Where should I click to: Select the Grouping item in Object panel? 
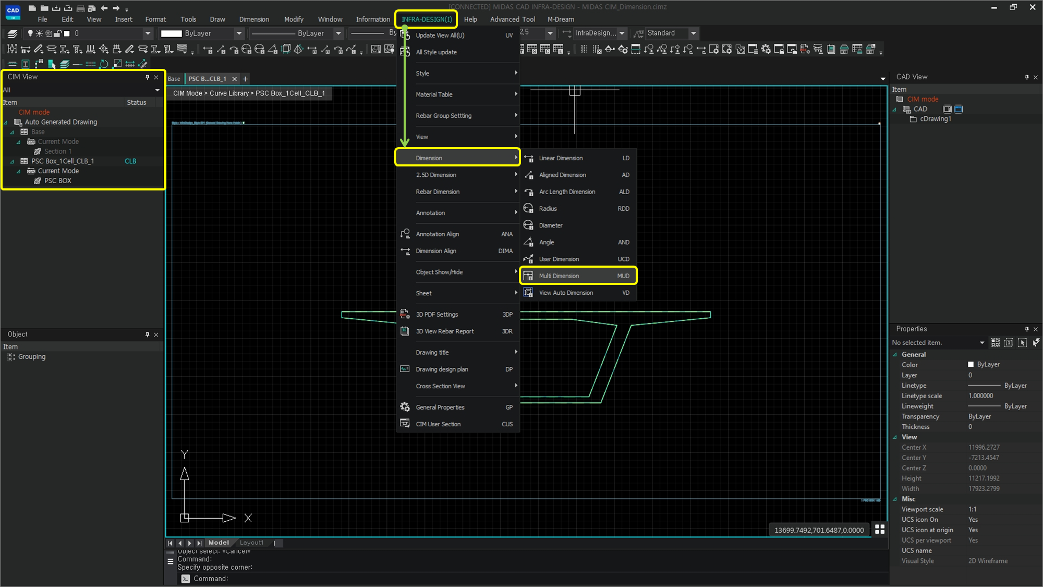31,357
